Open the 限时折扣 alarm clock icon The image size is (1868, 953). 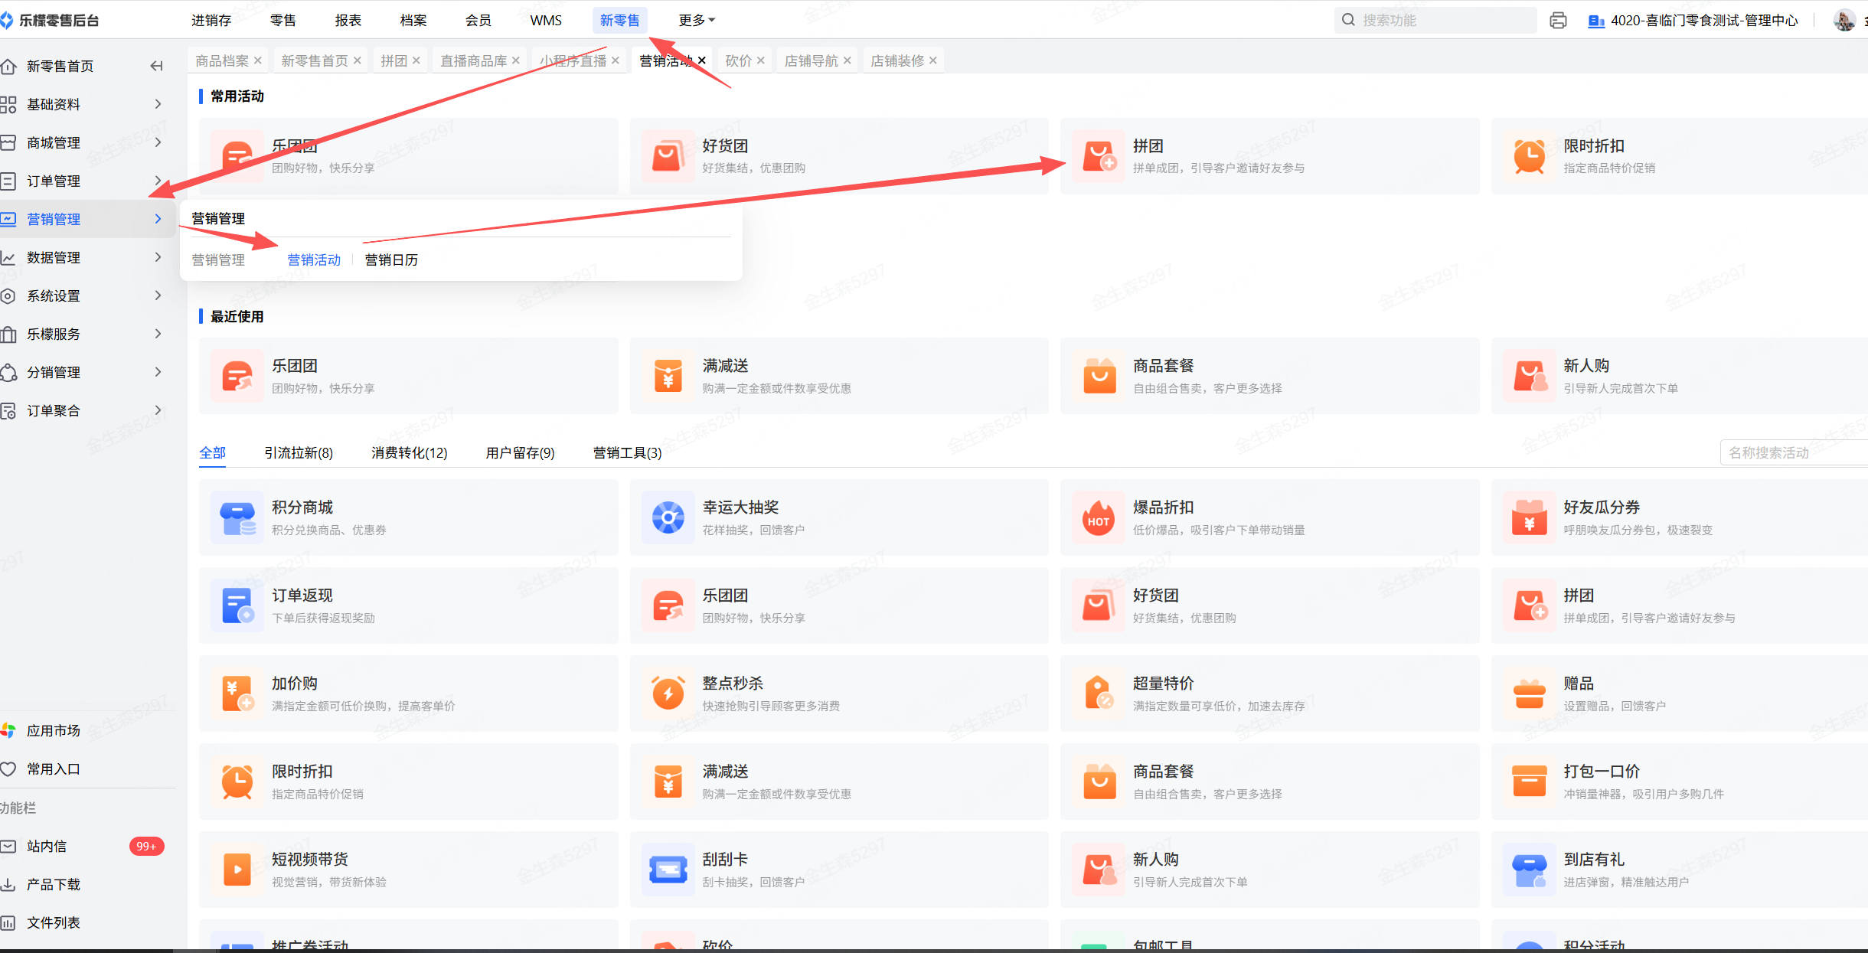[237, 782]
